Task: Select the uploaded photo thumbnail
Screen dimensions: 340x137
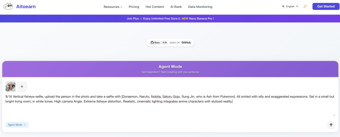Action: (10, 86)
